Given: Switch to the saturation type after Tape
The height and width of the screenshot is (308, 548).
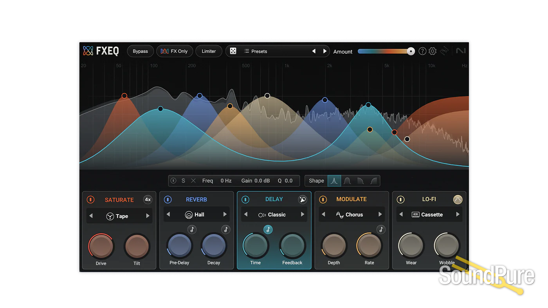Looking at the screenshot, I should pos(148,216).
